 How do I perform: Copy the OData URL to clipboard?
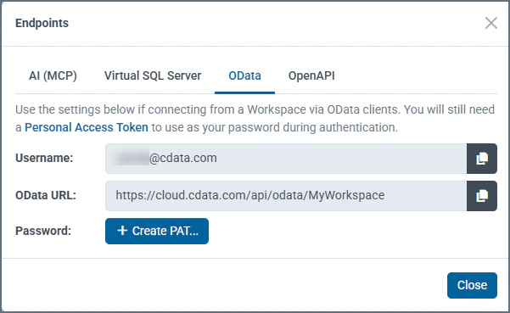pos(482,196)
